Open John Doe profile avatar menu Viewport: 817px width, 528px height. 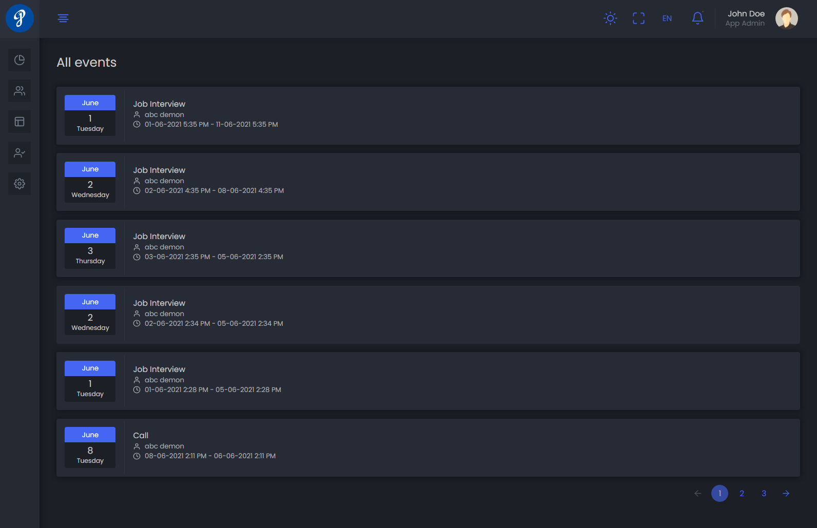coord(786,18)
